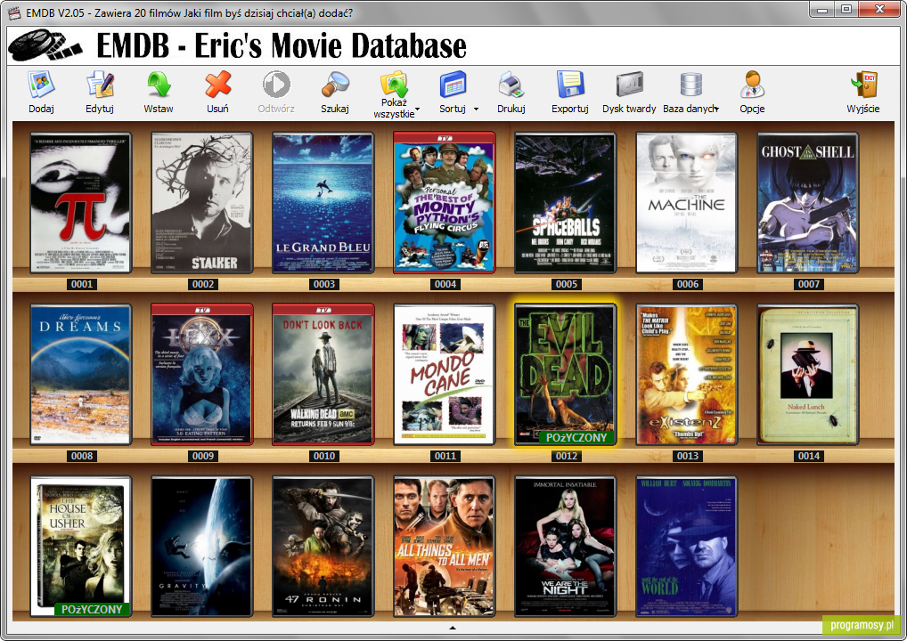
Task: Select We Are the Night cover
Action: point(565,547)
